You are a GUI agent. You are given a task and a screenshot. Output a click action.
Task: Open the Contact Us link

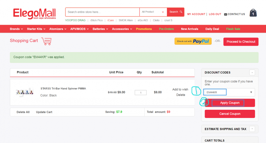(x=236, y=14)
